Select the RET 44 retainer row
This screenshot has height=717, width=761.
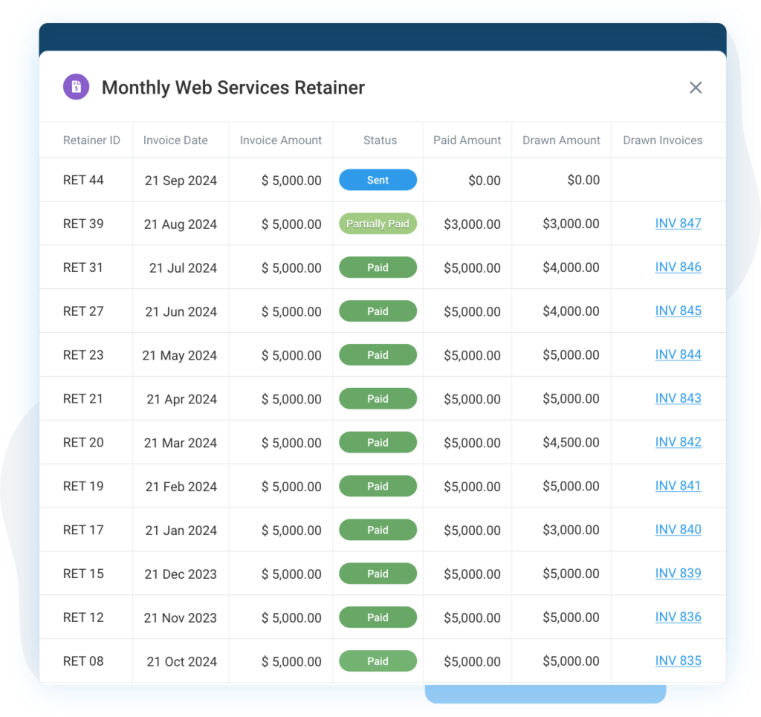click(x=223, y=180)
